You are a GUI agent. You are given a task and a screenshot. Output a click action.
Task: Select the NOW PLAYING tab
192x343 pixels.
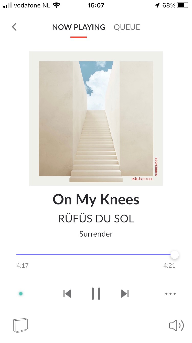(x=79, y=27)
